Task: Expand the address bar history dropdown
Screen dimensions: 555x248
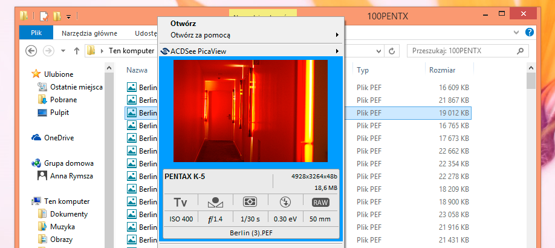Action: (379, 51)
